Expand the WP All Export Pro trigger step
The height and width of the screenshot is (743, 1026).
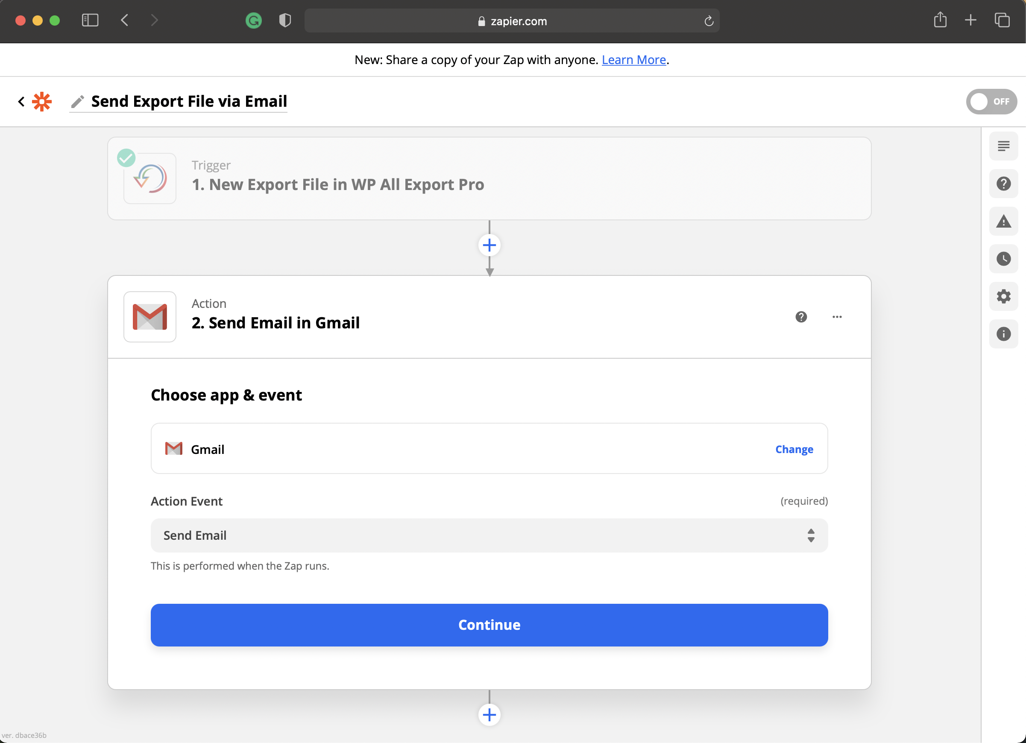click(x=337, y=184)
